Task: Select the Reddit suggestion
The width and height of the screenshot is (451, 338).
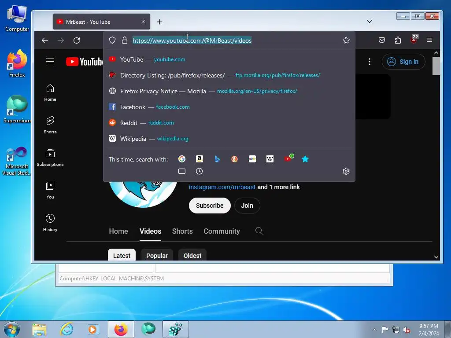Action: 229,122
